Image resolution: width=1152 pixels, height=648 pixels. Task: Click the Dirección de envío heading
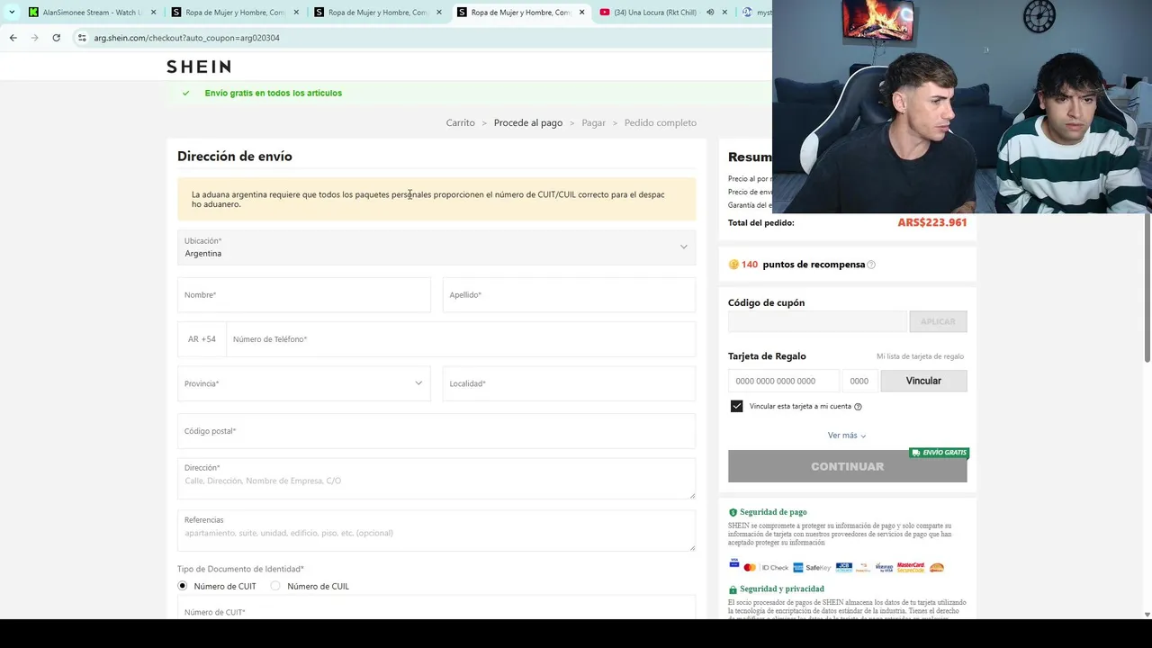[235, 157]
